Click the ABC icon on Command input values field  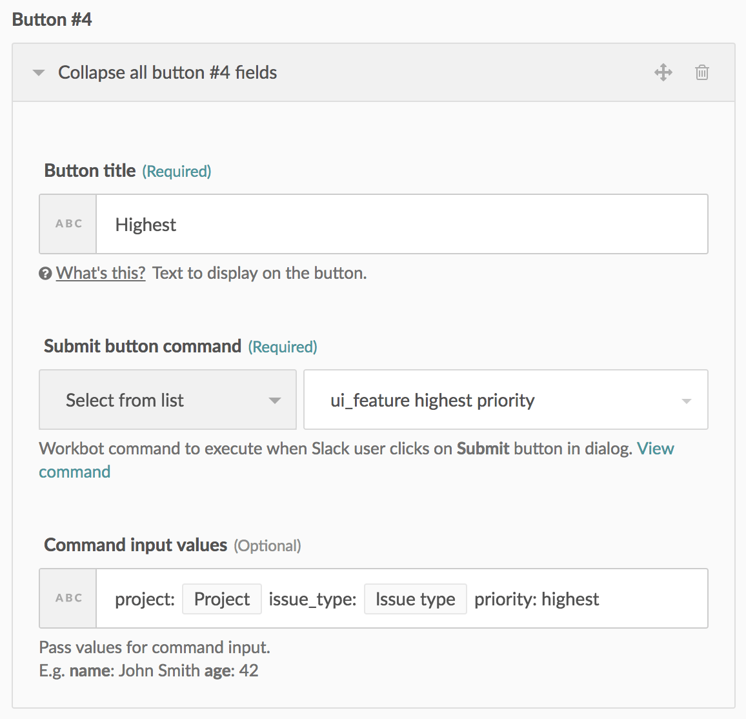68,598
